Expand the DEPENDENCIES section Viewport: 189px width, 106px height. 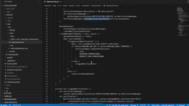pyautogui.click(x=10, y=99)
